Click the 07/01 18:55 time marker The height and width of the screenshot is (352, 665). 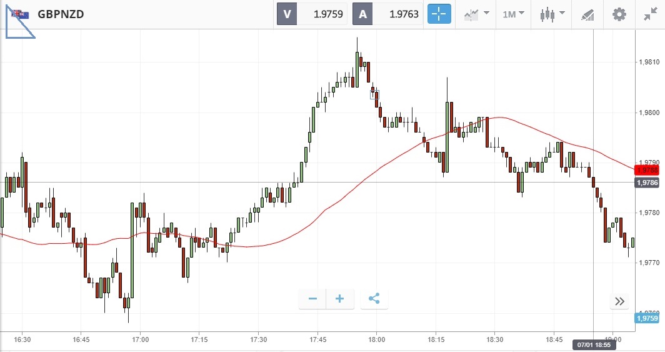click(592, 344)
